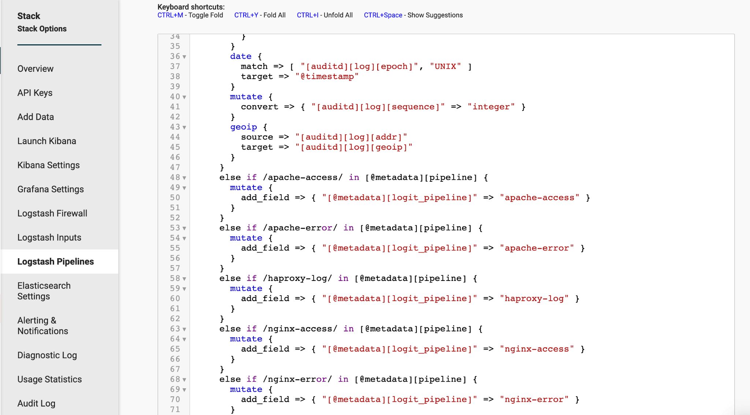Open the Overview page
Screen dimensions: 750x415
(36, 69)
